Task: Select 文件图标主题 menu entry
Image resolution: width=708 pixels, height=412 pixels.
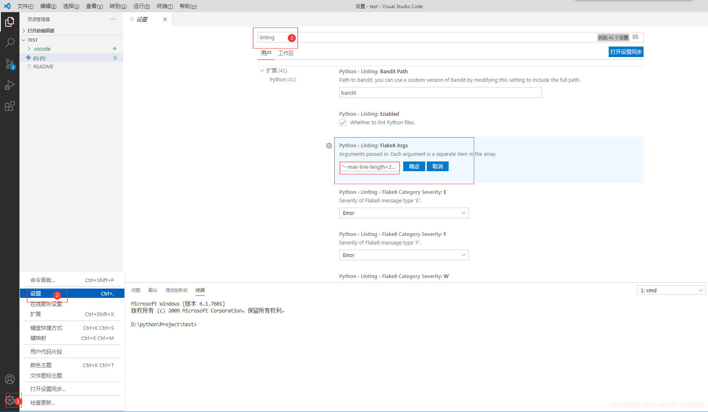Action: pos(72,376)
